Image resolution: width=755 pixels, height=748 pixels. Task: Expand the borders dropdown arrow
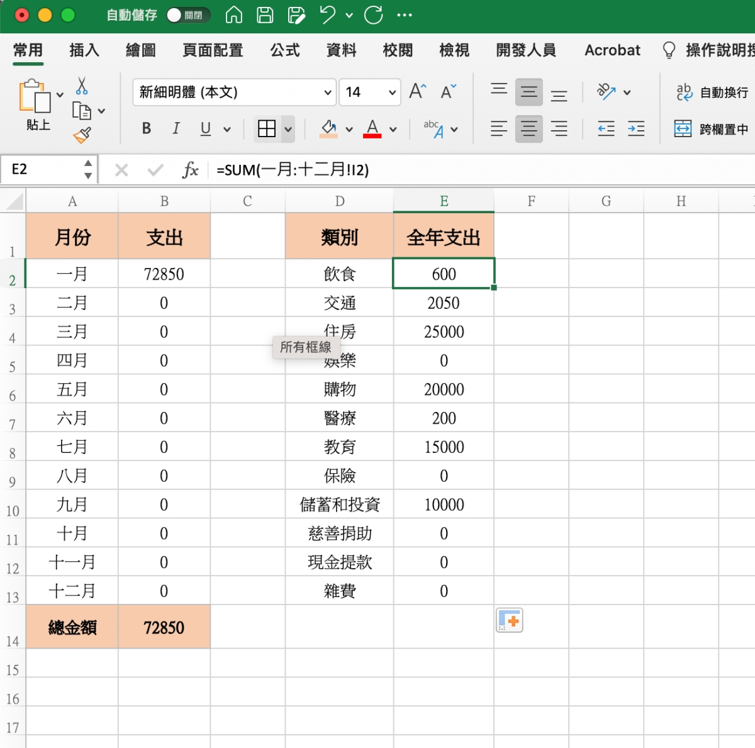[288, 130]
